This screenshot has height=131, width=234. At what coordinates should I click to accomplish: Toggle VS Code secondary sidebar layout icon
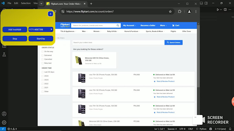coord(206,3)
